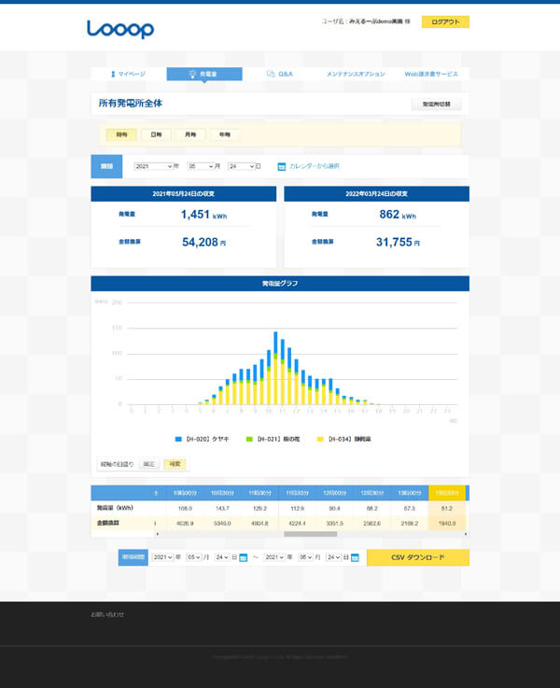Click 54,208 円 amount value
The image size is (560, 688).
[203, 242]
